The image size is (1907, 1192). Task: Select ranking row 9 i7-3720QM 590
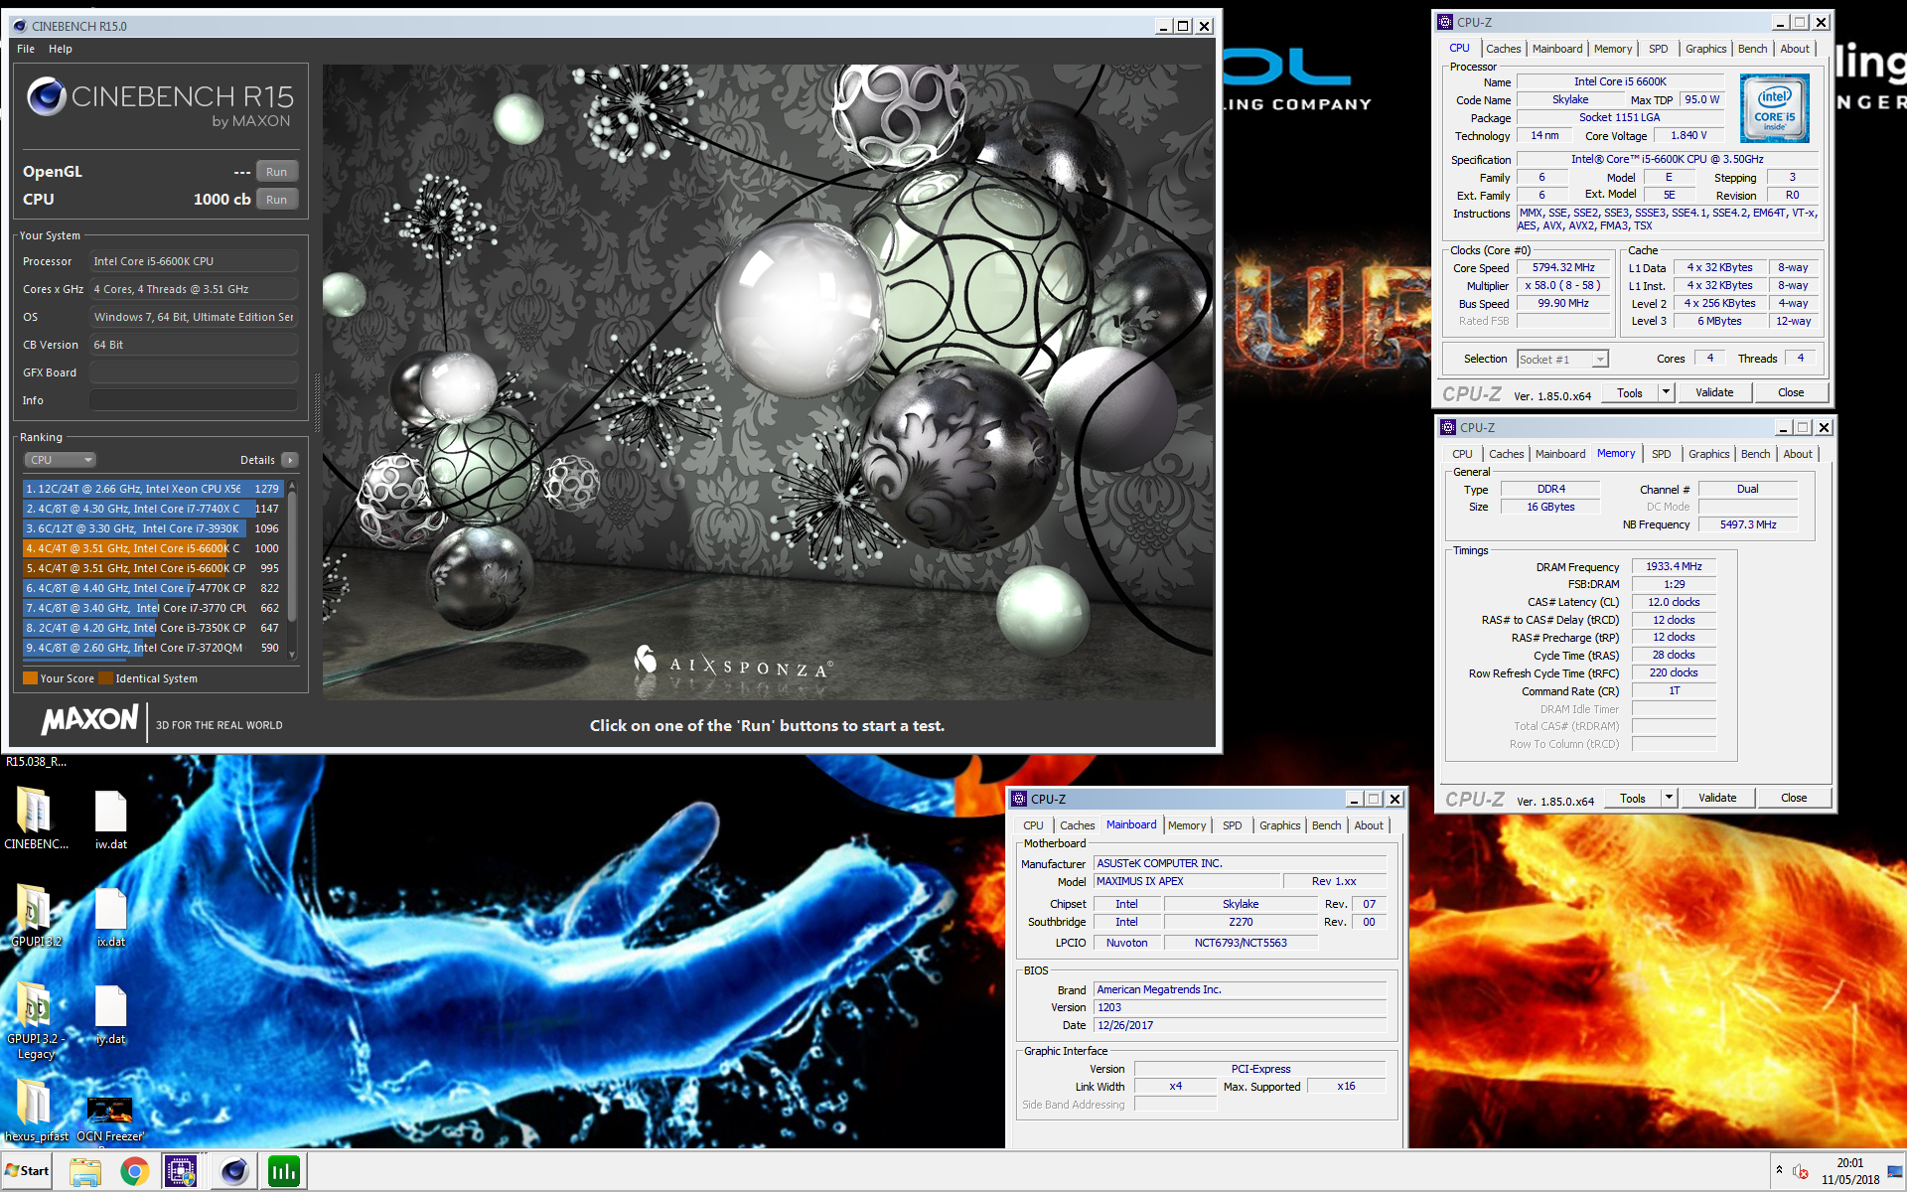coord(153,648)
